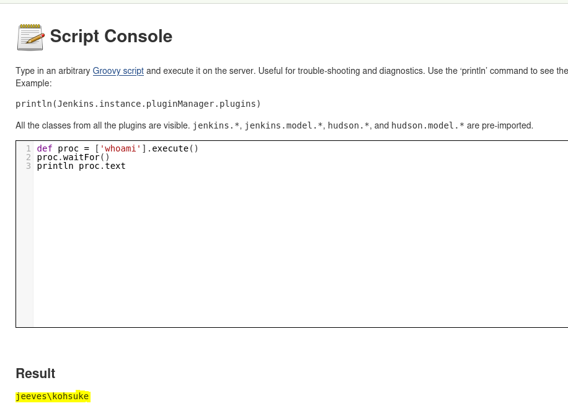
Task: Click the Result heading
Action: 35,373
